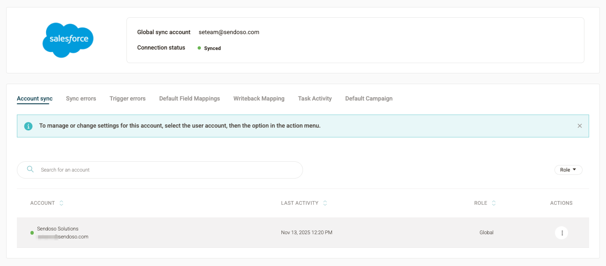Sort by Role column arrows
Screen dimensions: 606x266
[x=494, y=203]
